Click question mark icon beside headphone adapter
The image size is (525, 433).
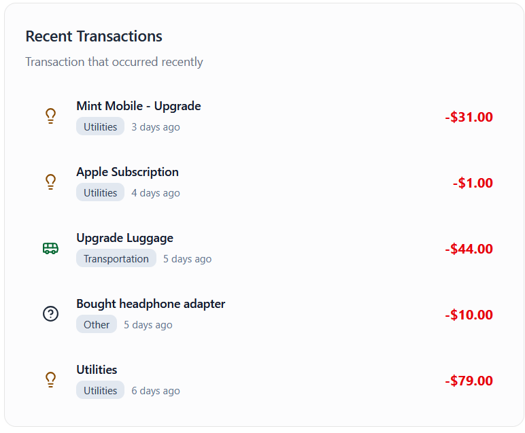50,314
